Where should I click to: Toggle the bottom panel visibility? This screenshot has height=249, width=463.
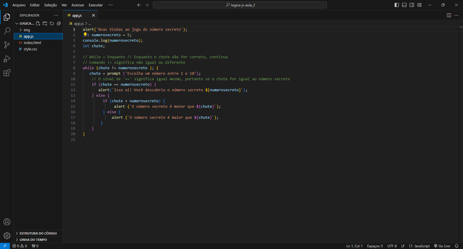[x=404, y=5]
